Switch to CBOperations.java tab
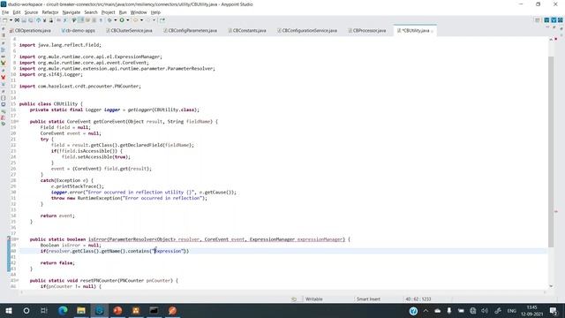 coord(30,31)
